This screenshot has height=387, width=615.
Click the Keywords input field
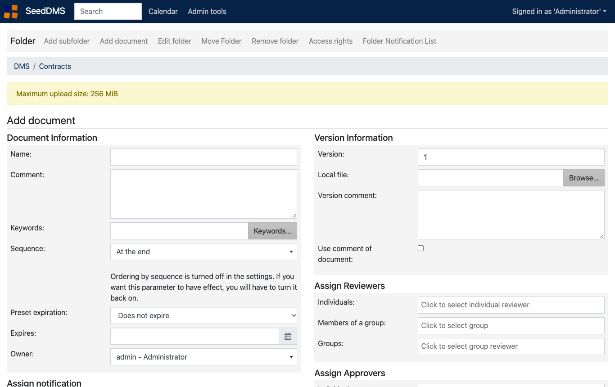179,231
